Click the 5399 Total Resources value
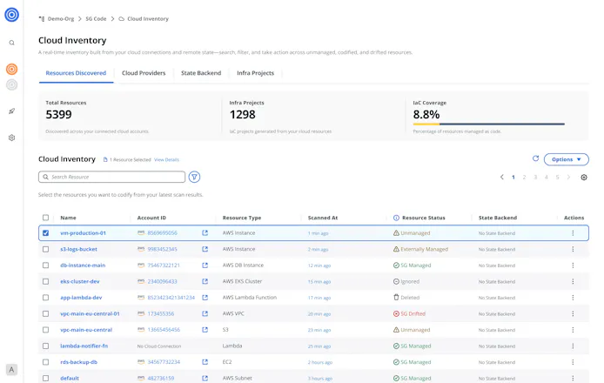Screen dimensions: 604x383 (58, 114)
